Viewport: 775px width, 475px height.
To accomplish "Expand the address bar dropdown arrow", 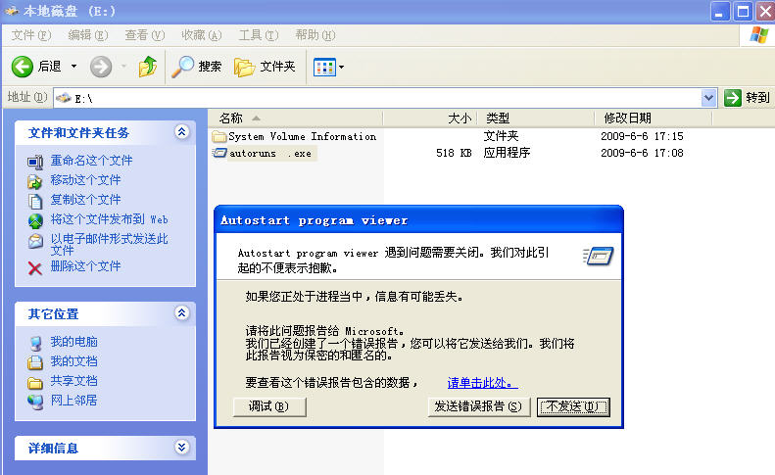I will (x=708, y=98).
